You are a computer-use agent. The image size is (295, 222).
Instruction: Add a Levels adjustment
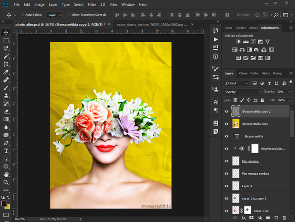pos(246,42)
